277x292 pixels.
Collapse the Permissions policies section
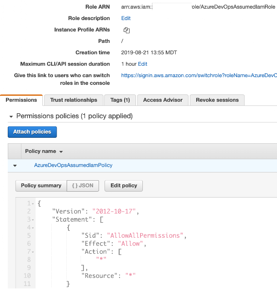11,117
